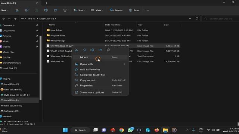This screenshot has height=134, width=239.
Task: Open Pictures in the sidebar
Action: (x=7, y=36)
